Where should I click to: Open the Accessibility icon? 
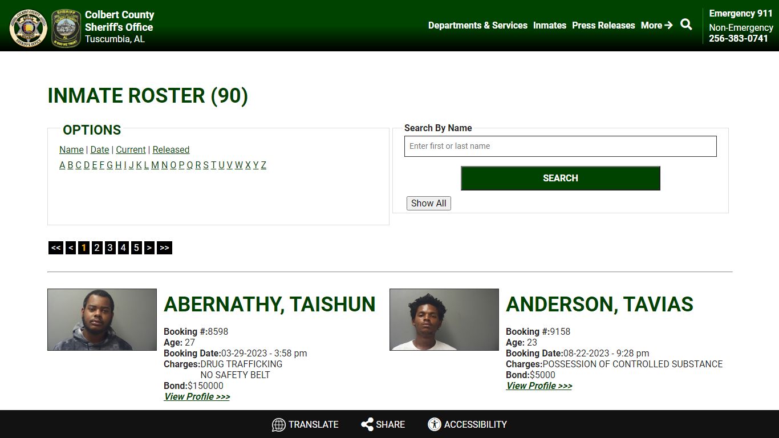(x=435, y=424)
